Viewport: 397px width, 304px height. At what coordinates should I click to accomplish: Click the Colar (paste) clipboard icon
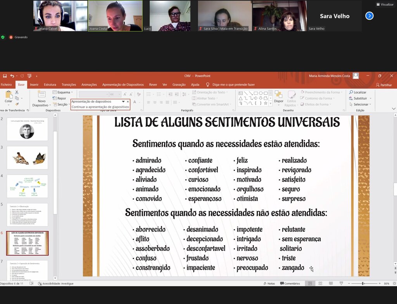9,95
